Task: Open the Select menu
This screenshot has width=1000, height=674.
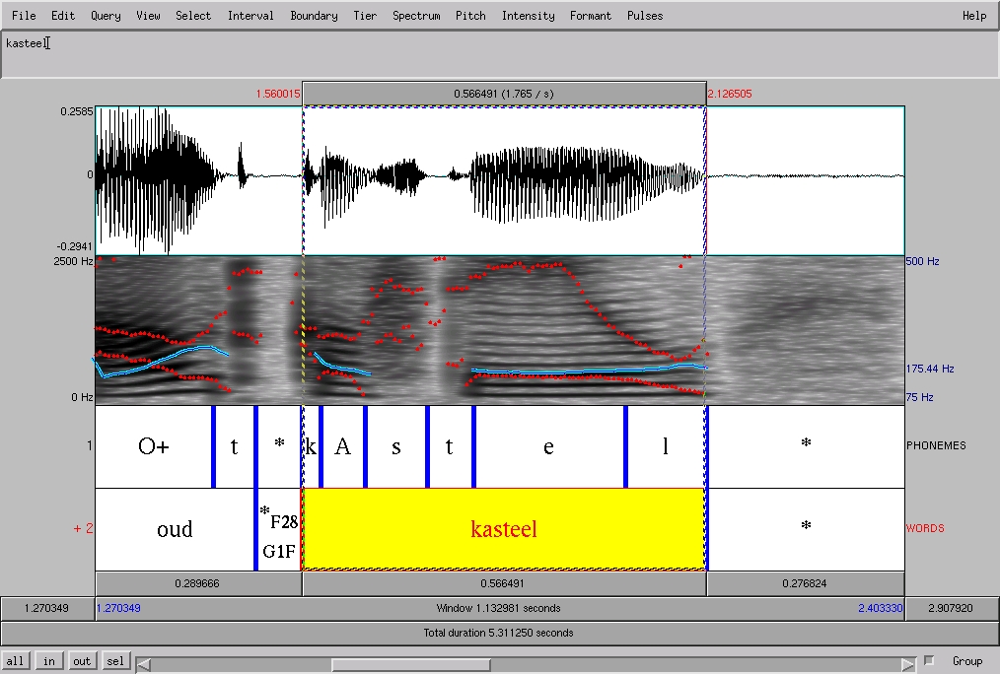Action: point(193,16)
